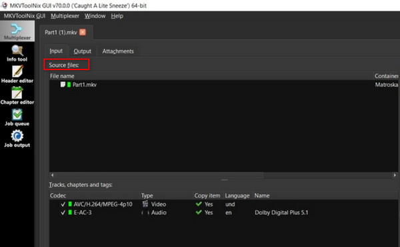Open the Multiplexer menu
The image size is (400, 247).
[x=65, y=16]
